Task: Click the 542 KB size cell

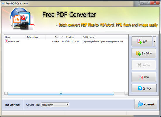Action: (x=55, y=42)
